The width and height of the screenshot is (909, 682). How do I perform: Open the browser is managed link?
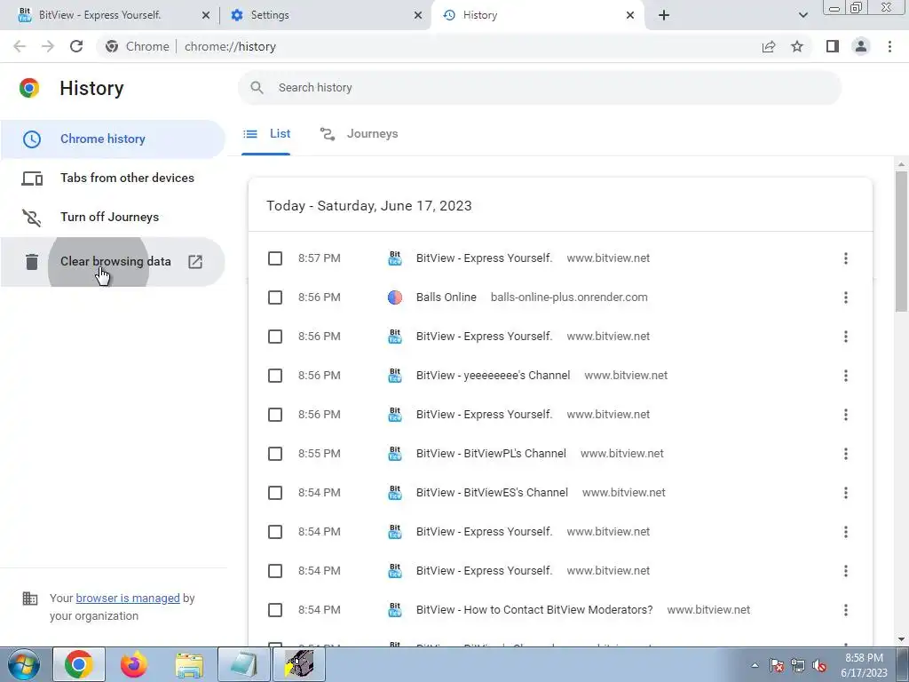coord(128,598)
